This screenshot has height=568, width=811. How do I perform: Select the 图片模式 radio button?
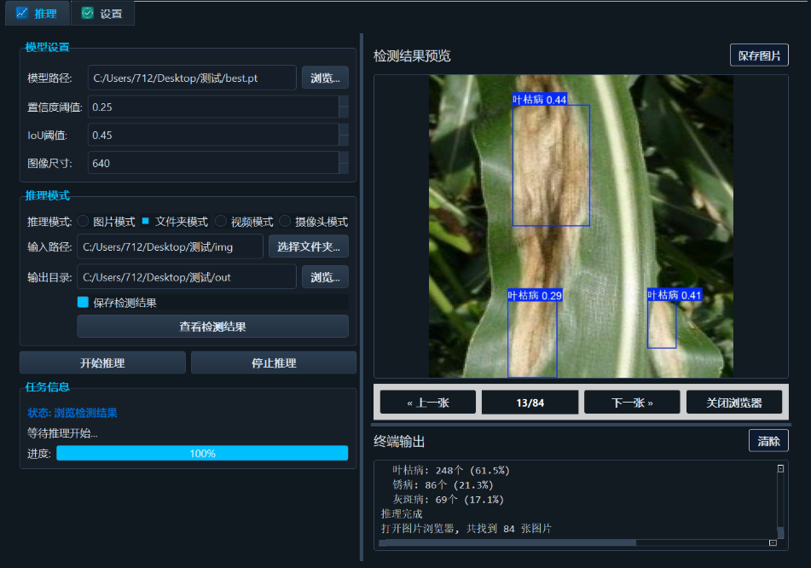(x=83, y=222)
